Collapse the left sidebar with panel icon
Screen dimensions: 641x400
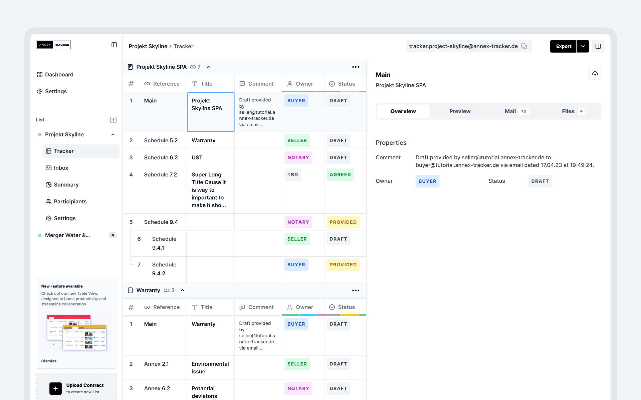point(114,45)
